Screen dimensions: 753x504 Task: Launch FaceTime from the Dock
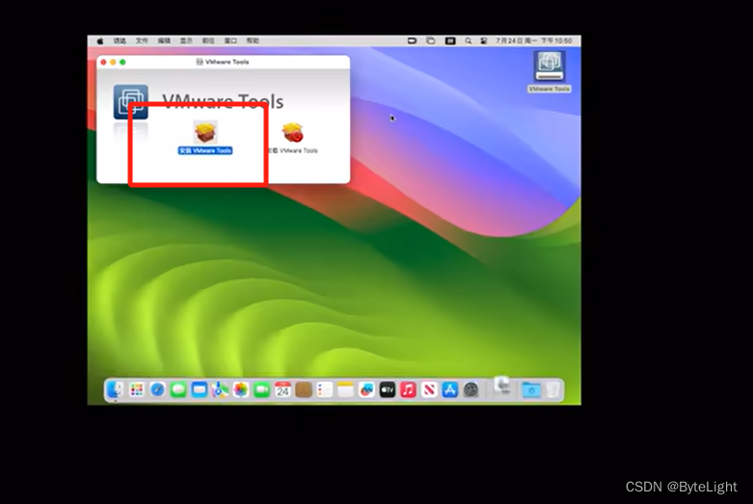coord(261,389)
